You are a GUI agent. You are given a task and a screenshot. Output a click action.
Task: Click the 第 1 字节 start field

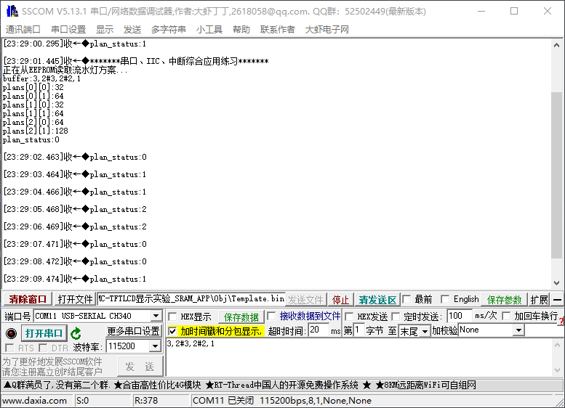click(x=358, y=330)
